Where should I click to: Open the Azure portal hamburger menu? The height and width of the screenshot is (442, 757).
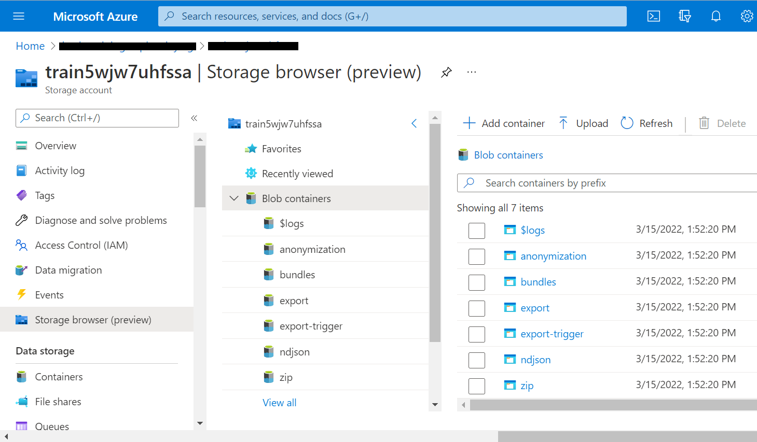click(x=19, y=16)
